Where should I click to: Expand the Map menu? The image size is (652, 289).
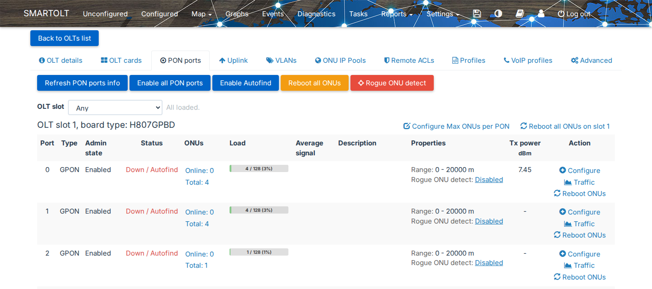coord(201,14)
